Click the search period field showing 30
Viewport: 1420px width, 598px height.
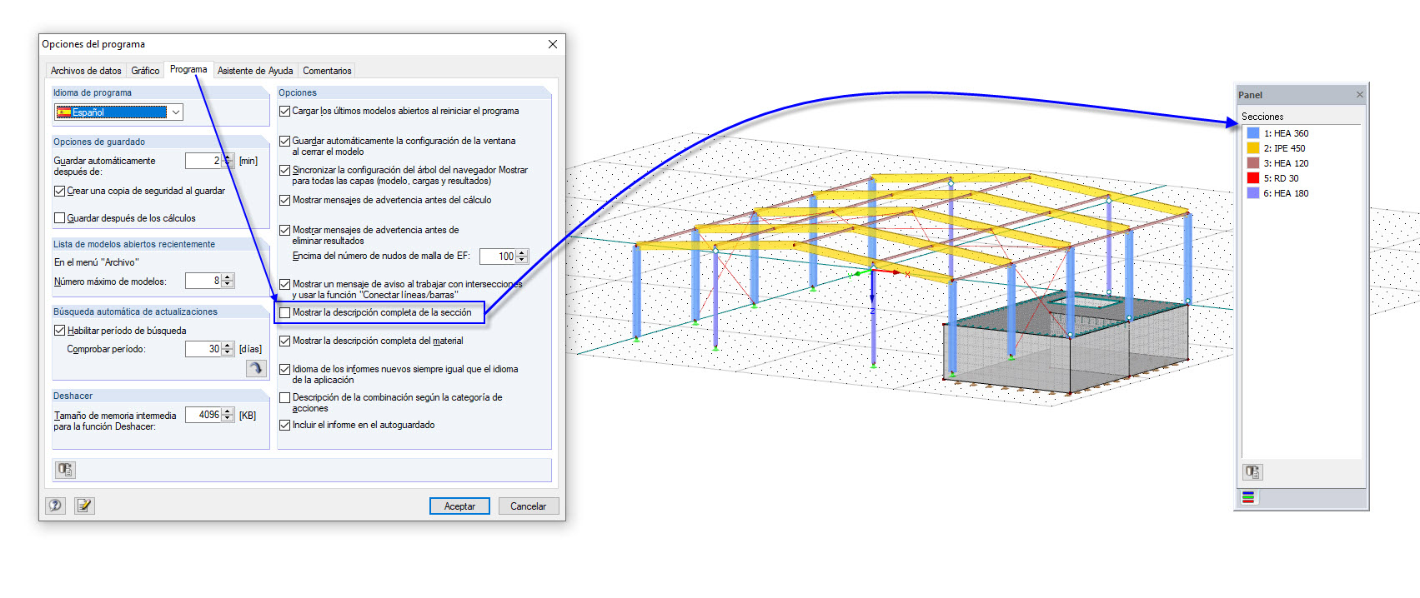(x=203, y=349)
